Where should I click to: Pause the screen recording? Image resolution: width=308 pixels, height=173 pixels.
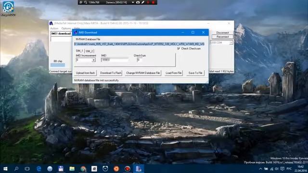pyautogui.click(x=148, y=2)
